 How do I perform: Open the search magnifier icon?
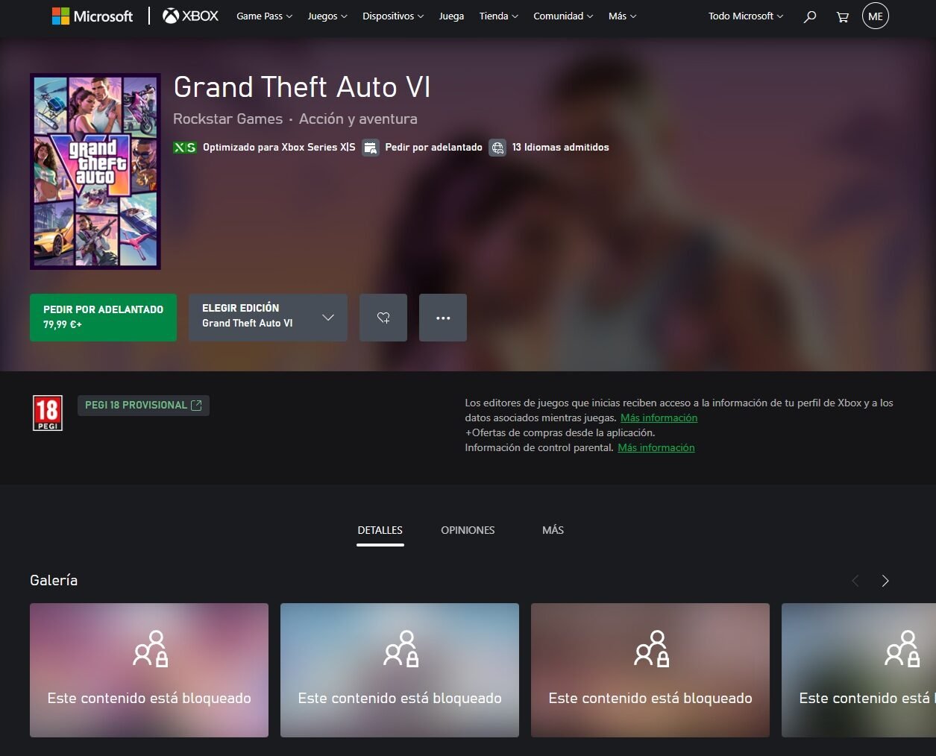pyautogui.click(x=810, y=16)
